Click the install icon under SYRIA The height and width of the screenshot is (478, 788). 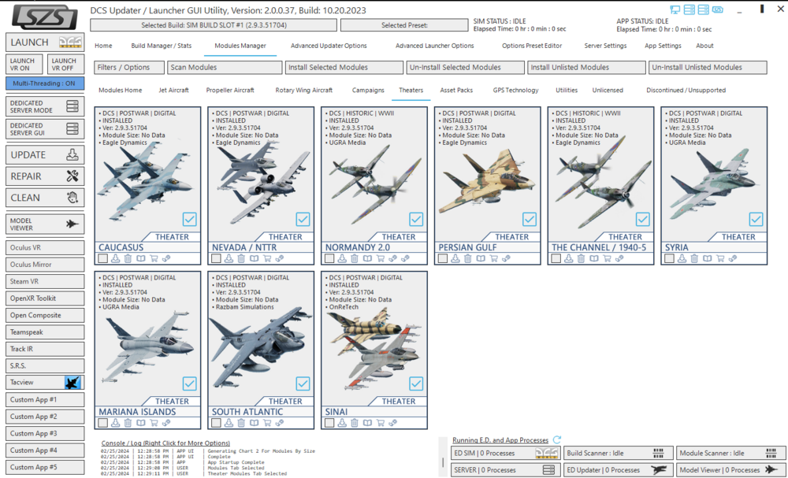(x=682, y=258)
